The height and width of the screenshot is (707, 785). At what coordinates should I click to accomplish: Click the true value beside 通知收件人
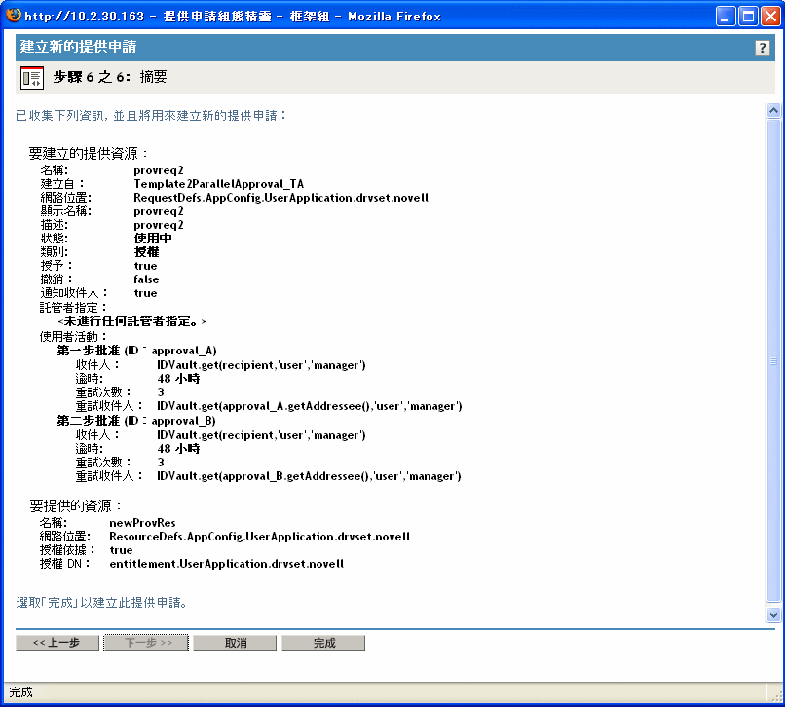(145, 293)
